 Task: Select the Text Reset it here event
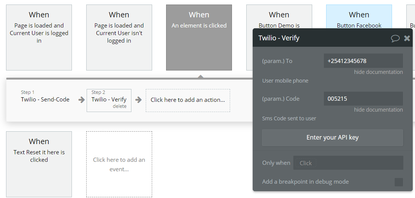(x=39, y=164)
